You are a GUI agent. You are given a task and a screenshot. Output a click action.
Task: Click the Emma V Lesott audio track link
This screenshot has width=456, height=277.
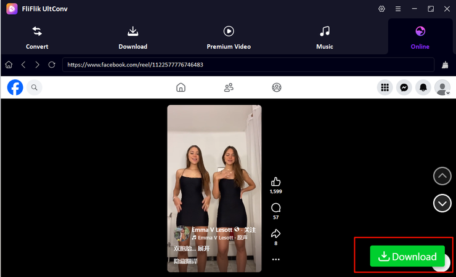tap(219, 238)
